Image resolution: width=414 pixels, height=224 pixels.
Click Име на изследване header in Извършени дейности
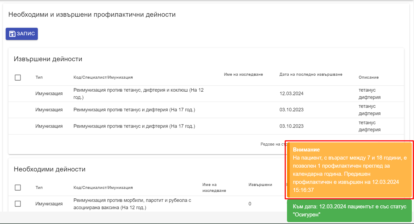click(x=243, y=74)
